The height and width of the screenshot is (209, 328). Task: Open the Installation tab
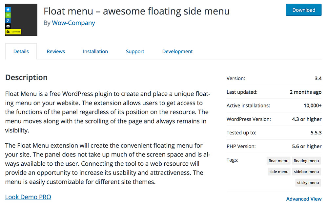point(95,51)
